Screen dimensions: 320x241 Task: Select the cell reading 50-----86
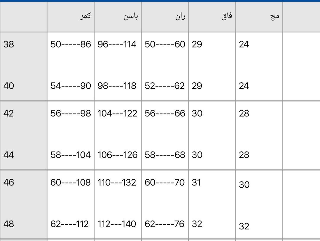tap(71, 44)
